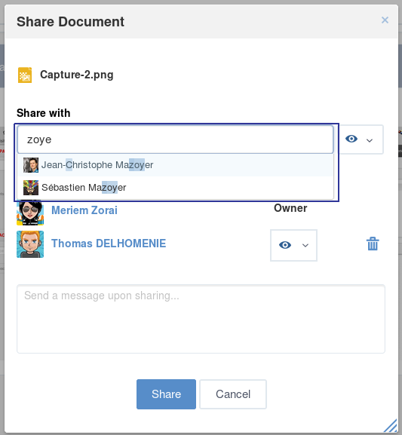Click eye permission icon for Thomas DELHOMENIE
This screenshot has height=435, width=402.
pyautogui.click(x=285, y=245)
